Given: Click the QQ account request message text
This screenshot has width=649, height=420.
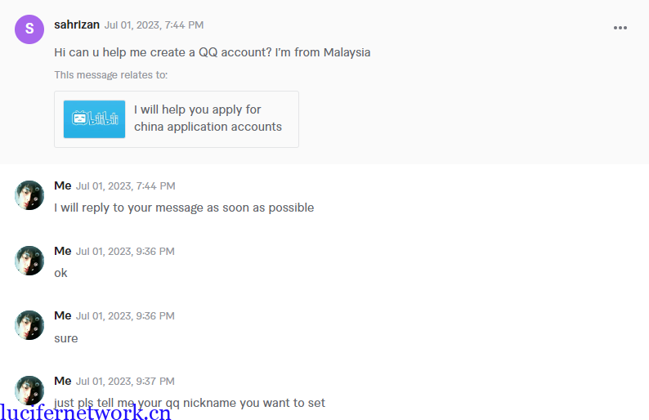Looking at the screenshot, I should pyautogui.click(x=213, y=52).
